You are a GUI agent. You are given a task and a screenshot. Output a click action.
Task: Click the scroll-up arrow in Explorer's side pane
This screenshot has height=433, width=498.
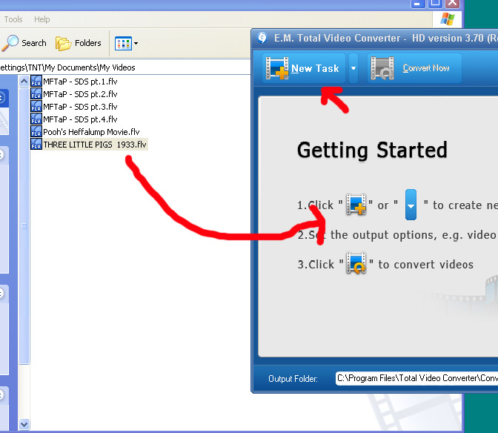(24, 82)
